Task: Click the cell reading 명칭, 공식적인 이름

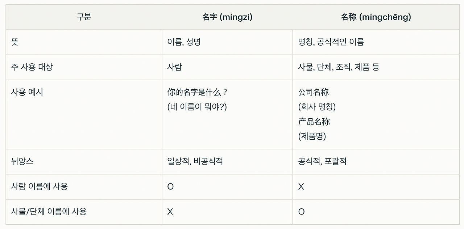Action: [x=331, y=42]
